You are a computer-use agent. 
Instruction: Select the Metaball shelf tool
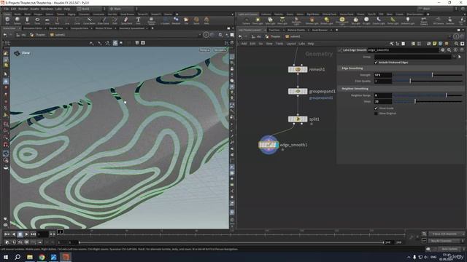click(176, 20)
